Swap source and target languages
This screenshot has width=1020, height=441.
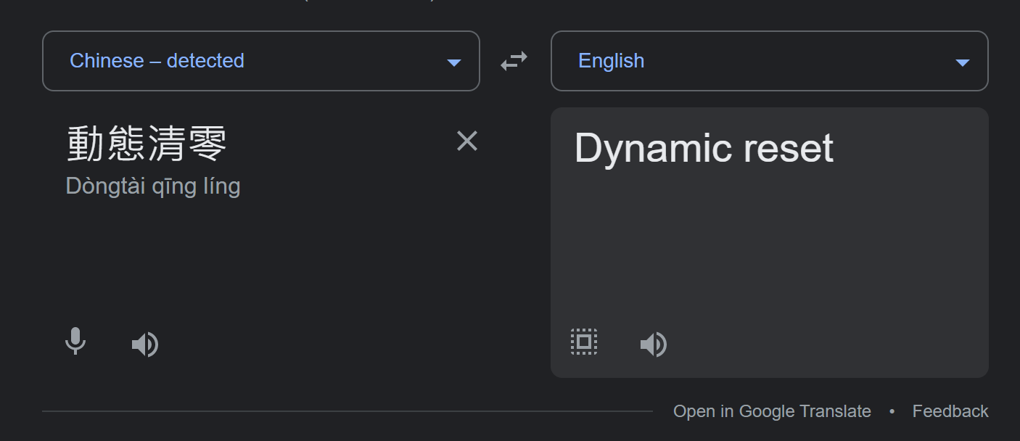pyautogui.click(x=514, y=61)
